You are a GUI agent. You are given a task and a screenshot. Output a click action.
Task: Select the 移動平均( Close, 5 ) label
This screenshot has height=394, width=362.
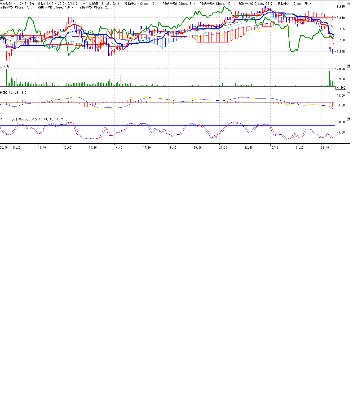coord(179,4)
